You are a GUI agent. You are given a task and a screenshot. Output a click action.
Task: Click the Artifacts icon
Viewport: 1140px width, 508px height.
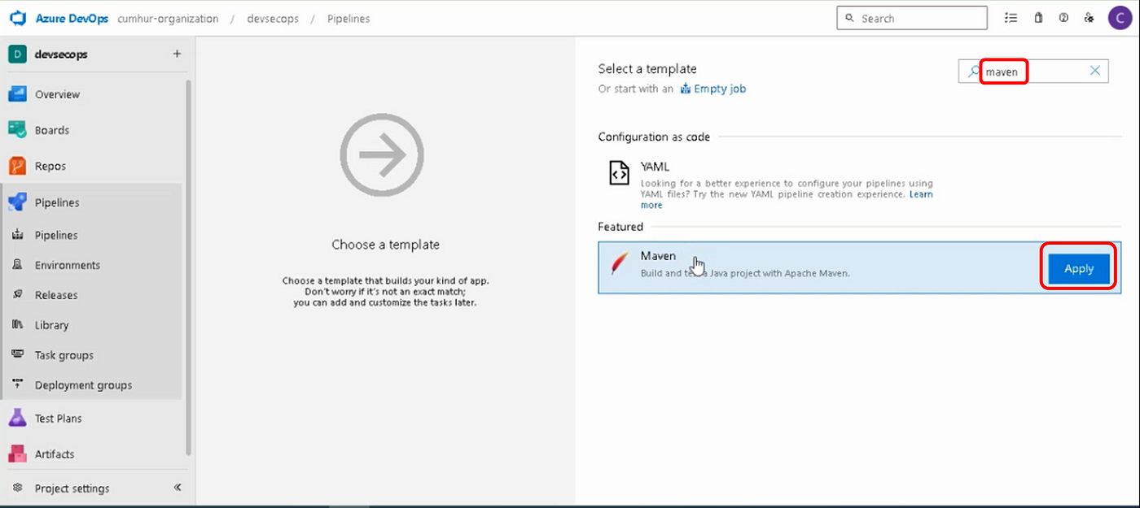pos(18,454)
